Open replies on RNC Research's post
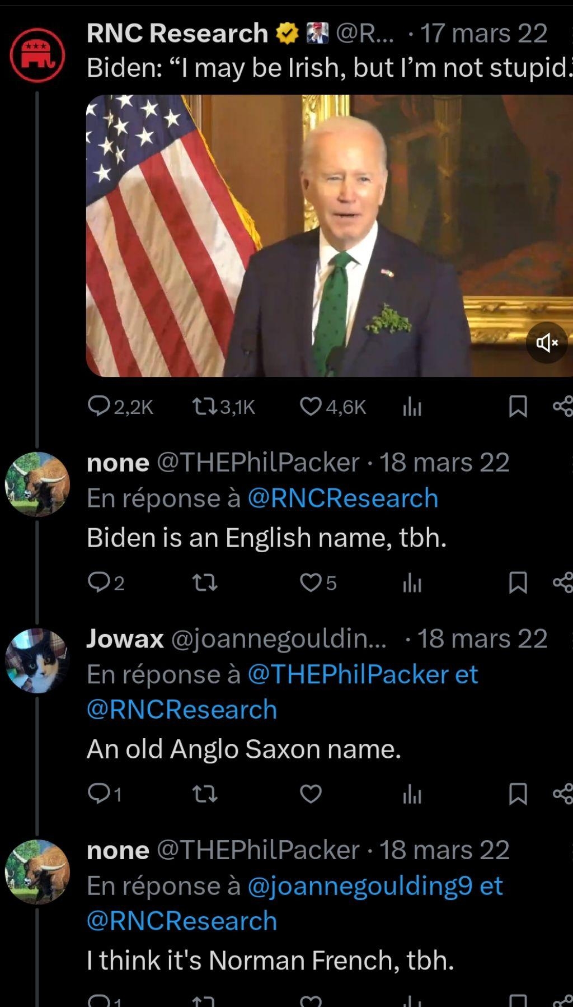The height and width of the screenshot is (1007, 573). click(99, 407)
